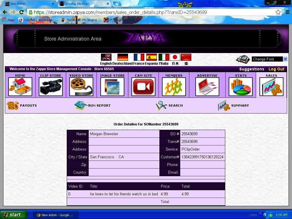This screenshot has width=292, height=219.
Task: Click the browser address bar URL
Action: tap(120, 12)
